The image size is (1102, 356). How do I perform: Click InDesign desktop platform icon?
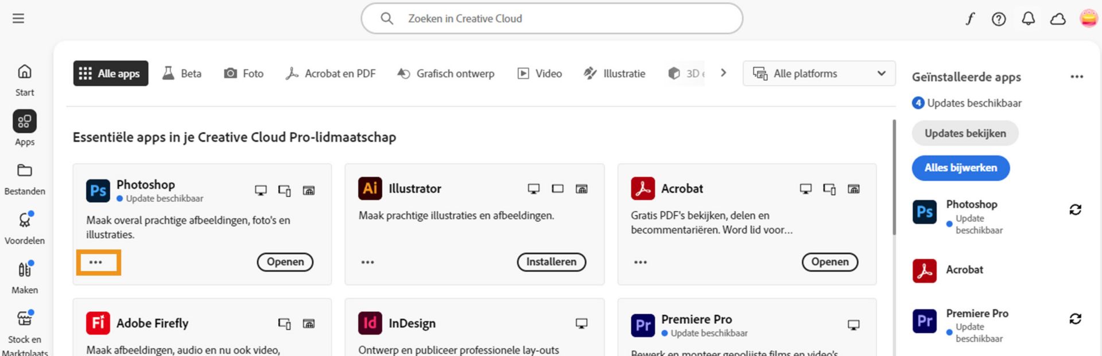pos(581,323)
